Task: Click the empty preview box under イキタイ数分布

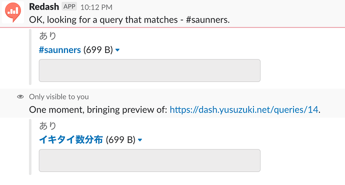Action: point(149,160)
